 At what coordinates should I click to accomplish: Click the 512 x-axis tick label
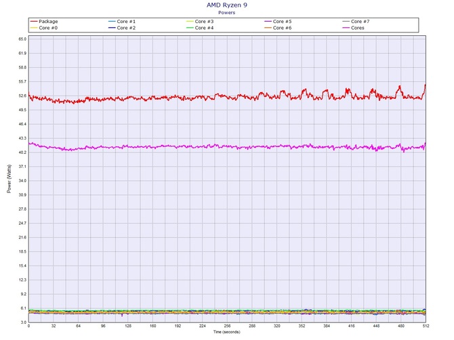pos(426,326)
